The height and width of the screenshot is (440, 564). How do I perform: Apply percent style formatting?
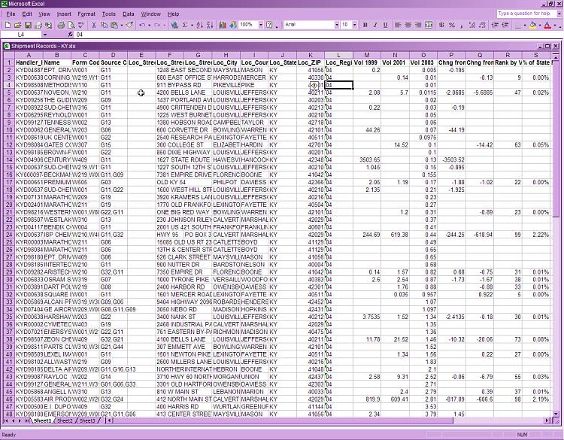[x=452, y=25]
